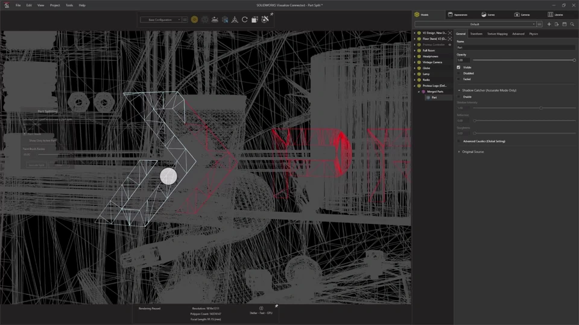Switch to the Texture Mapping tab
579x325 pixels.
tap(497, 34)
